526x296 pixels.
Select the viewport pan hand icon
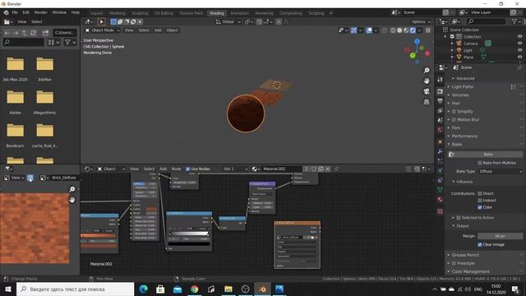coord(427,81)
